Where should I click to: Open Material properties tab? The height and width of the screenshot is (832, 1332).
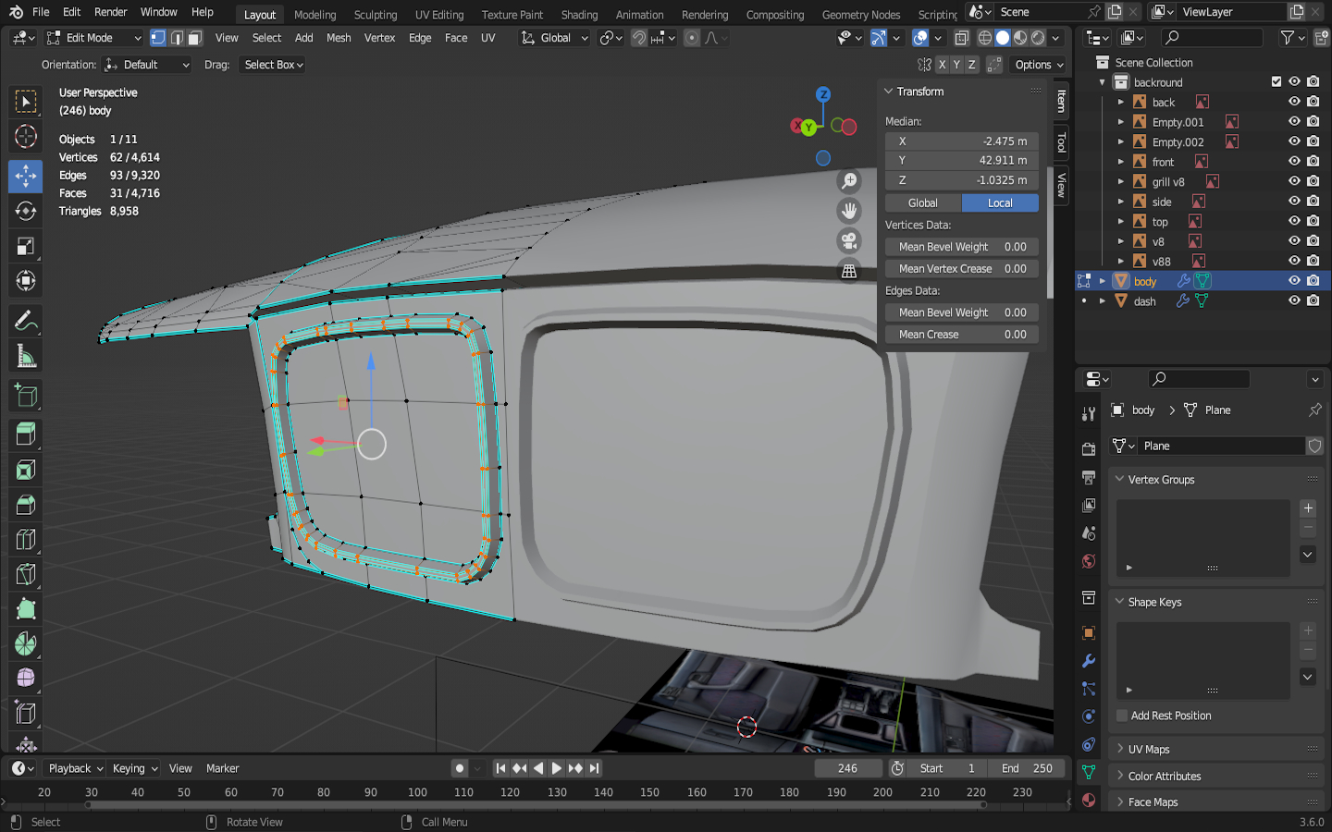coord(1089,800)
